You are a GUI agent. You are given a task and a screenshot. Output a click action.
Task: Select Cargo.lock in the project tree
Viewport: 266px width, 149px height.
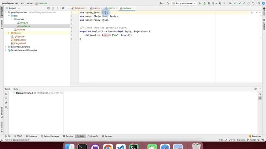point(20,40)
